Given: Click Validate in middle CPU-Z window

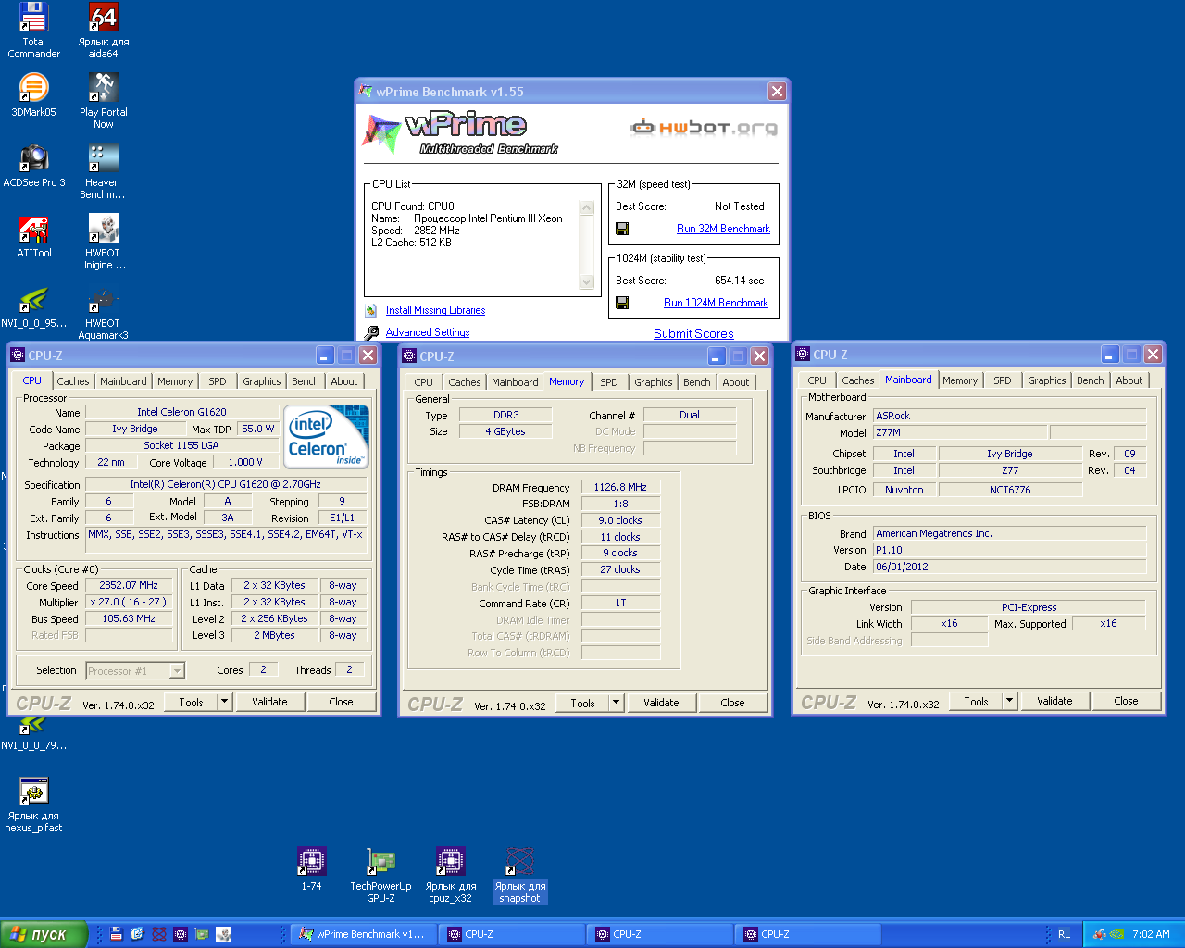Looking at the screenshot, I should 661,703.
